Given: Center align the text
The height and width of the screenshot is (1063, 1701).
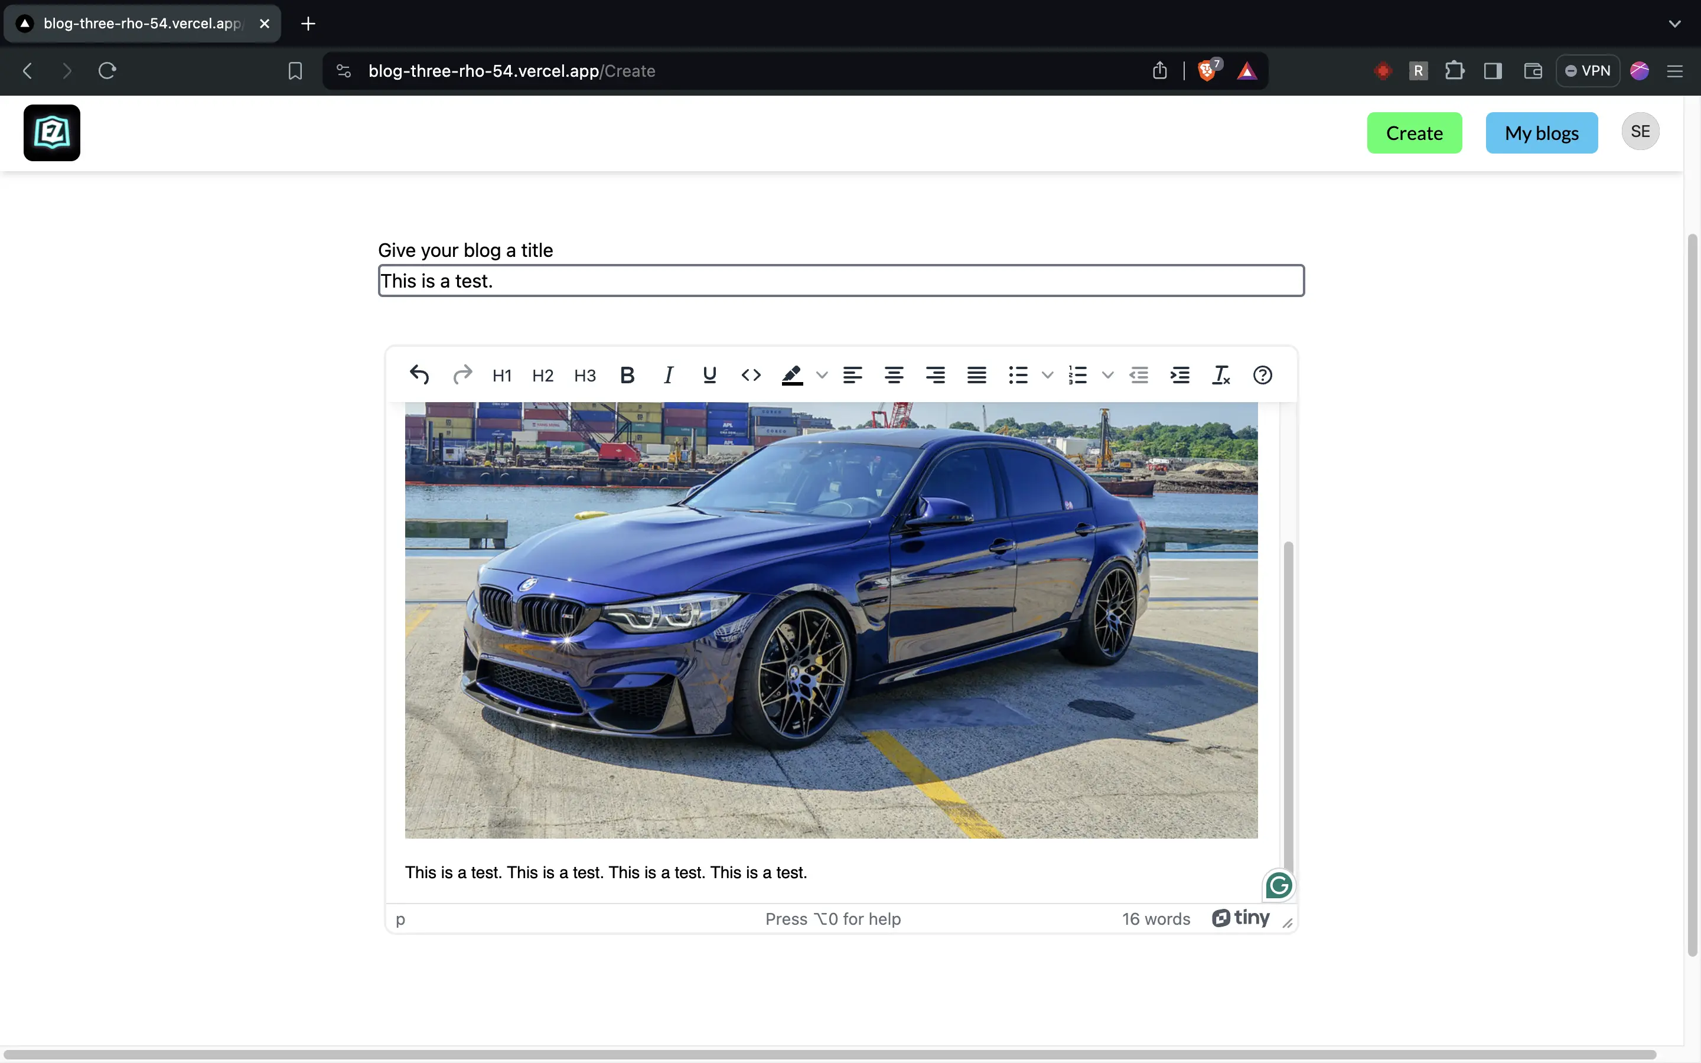Looking at the screenshot, I should pos(894,376).
